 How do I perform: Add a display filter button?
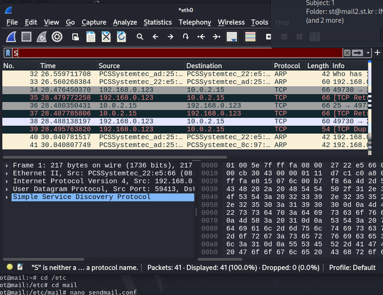coord(377,52)
